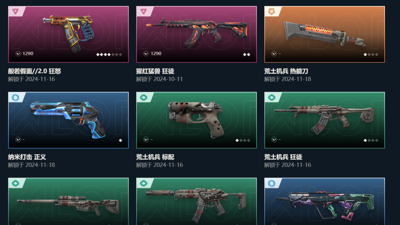
Task: Click the blue circle tier icon on 纳米打击 正义 card
Action: pyautogui.click(x=16, y=97)
